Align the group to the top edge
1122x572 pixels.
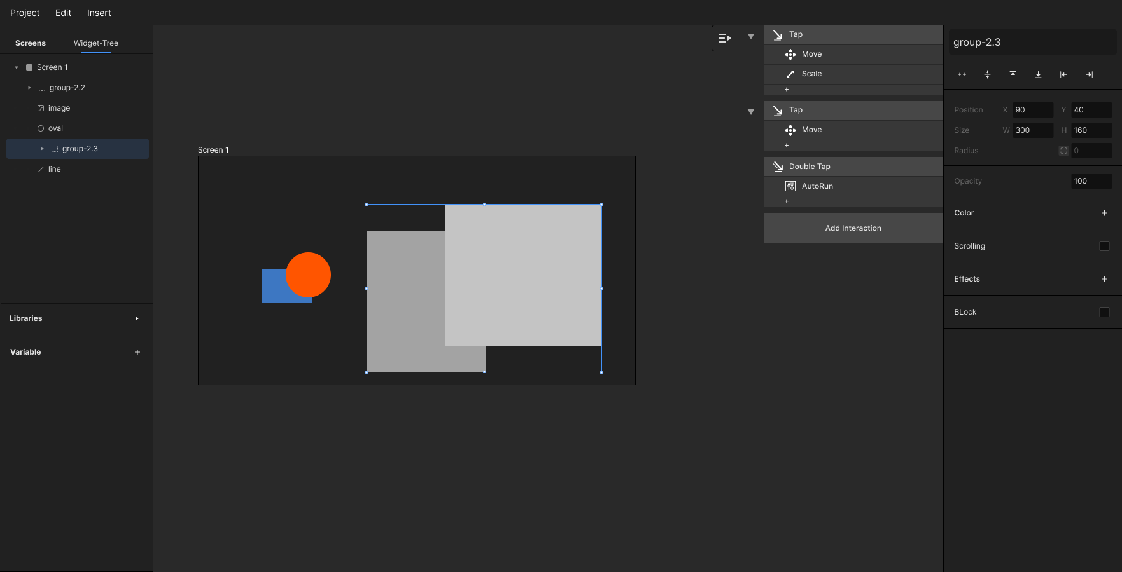click(x=1013, y=74)
